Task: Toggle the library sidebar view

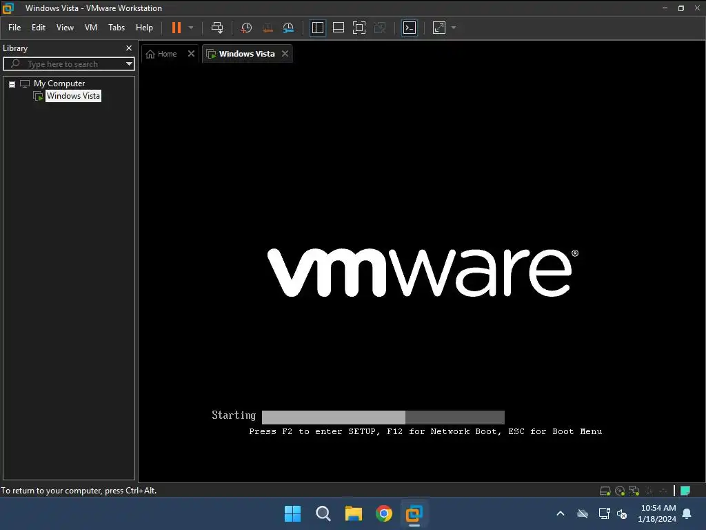Action: [x=317, y=28]
